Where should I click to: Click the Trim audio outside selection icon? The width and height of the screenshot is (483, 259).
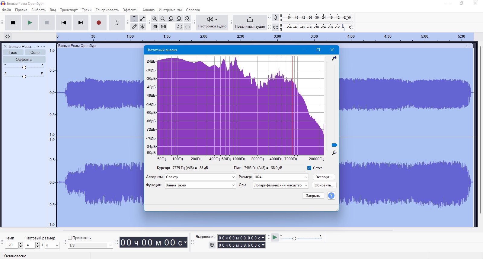[155, 27]
